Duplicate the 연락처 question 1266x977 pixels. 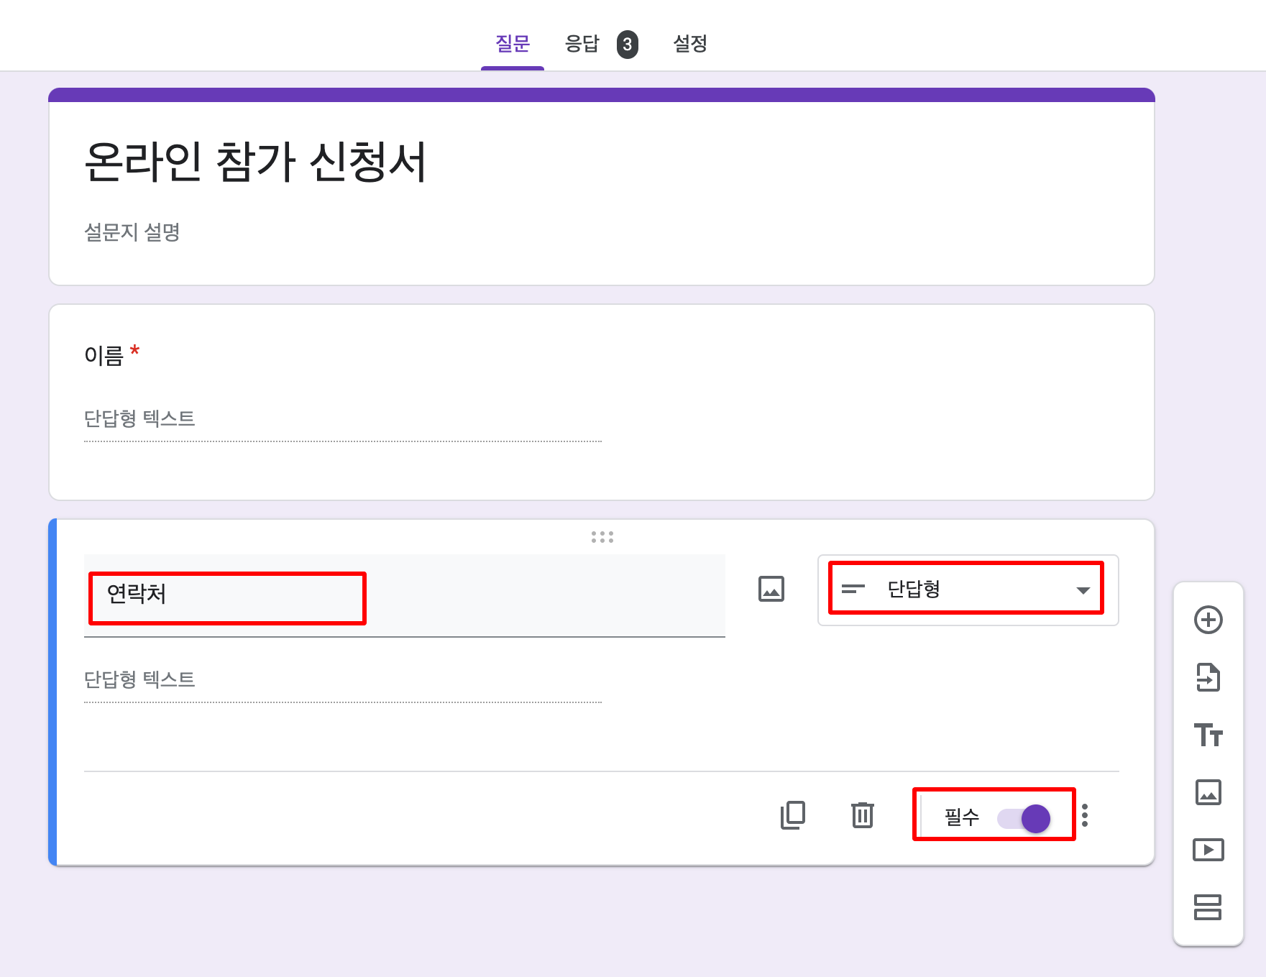pyautogui.click(x=793, y=815)
